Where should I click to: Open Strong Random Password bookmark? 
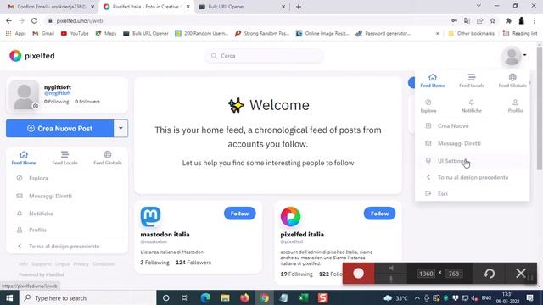pos(262,34)
